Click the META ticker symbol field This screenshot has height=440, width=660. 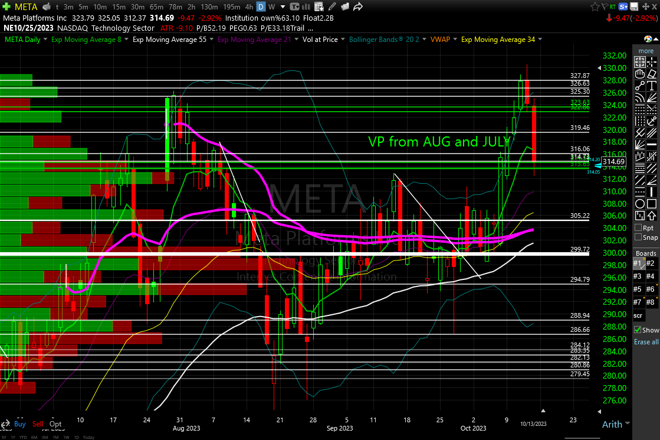(25, 7)
